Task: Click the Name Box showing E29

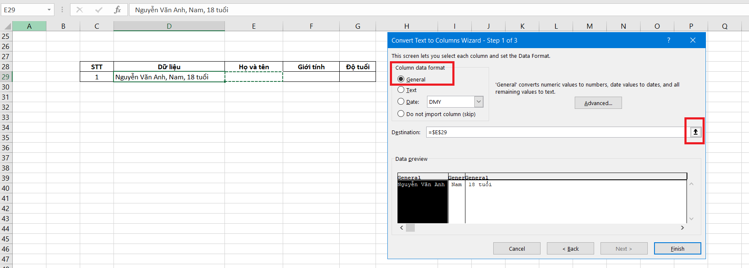Action: click(24, 10)
